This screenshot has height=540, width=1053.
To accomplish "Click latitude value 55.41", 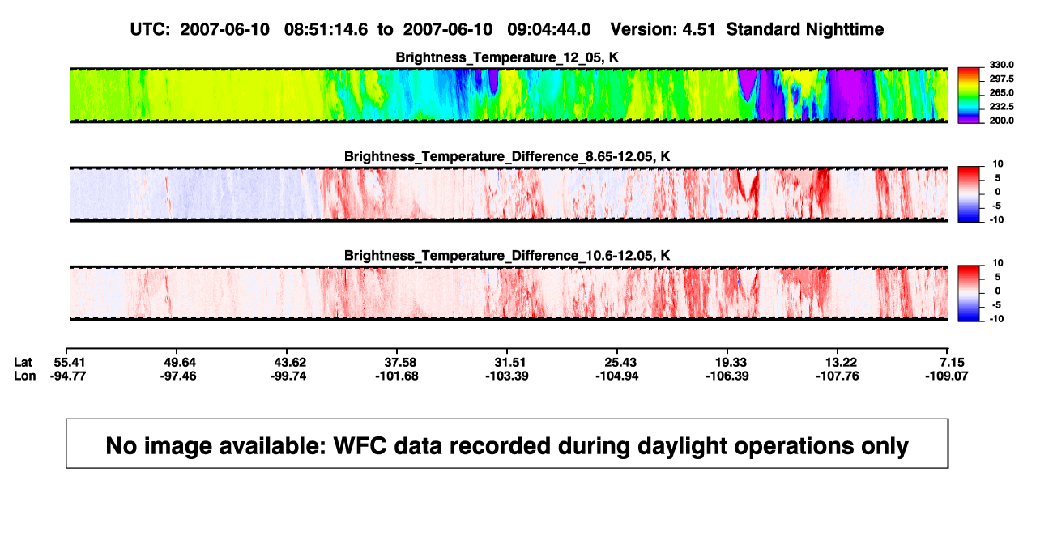I will tap(69, 362).
